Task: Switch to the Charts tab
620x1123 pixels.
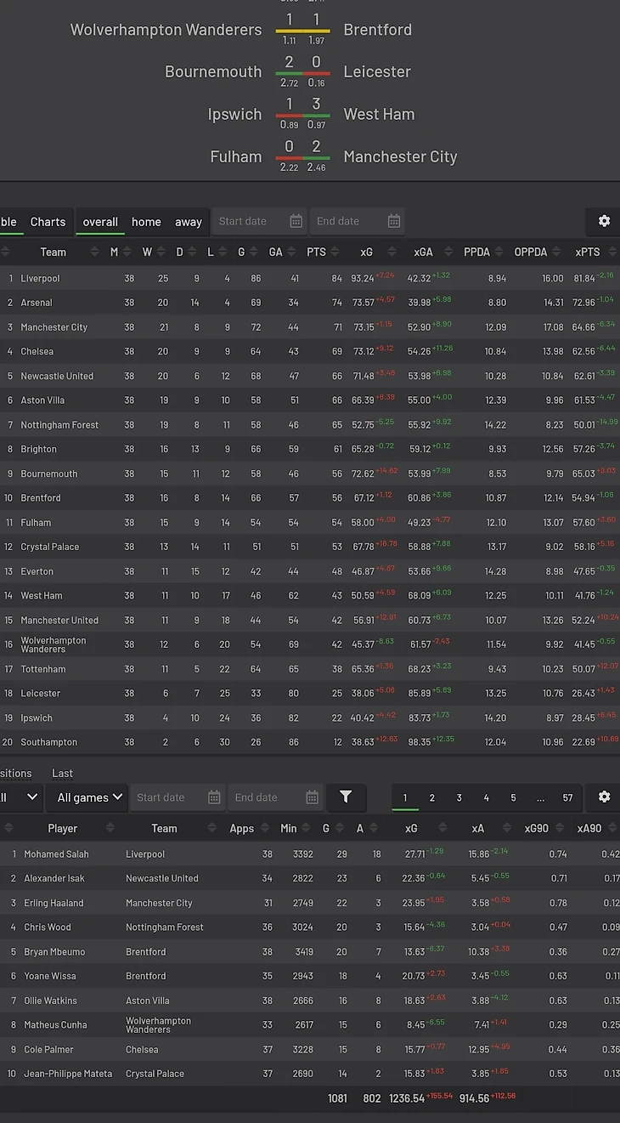Action: coord(48,222)
